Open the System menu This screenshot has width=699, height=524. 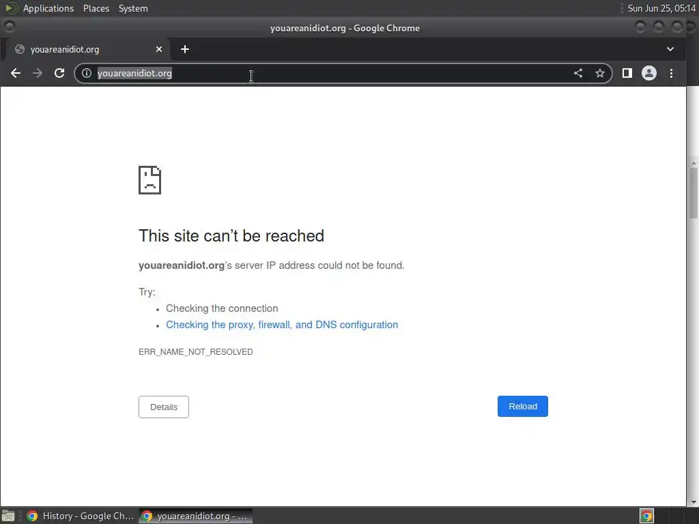click(x=133, y=8)
